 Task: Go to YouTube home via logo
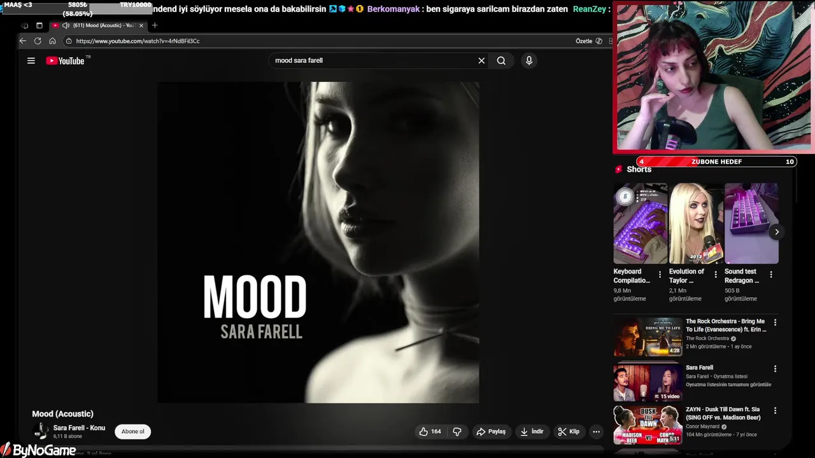point(66,60)
